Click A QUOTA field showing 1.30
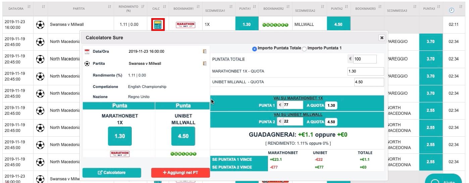Image resolution: width=469 pixels, height=183 pixels. pyautogui.click(x=331, y=105)
